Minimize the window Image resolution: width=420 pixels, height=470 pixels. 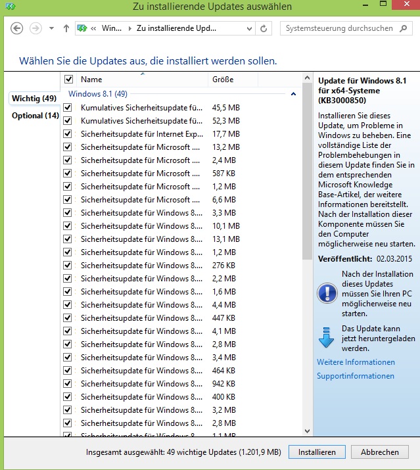pos(365,5)
